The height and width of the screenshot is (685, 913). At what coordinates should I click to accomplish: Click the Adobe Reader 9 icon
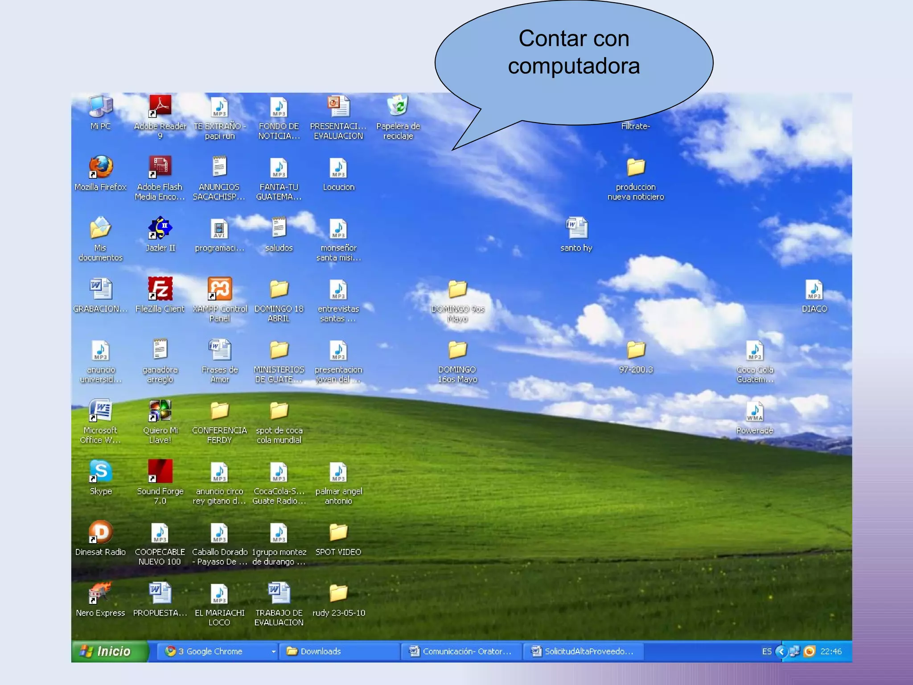click(160, 107)
